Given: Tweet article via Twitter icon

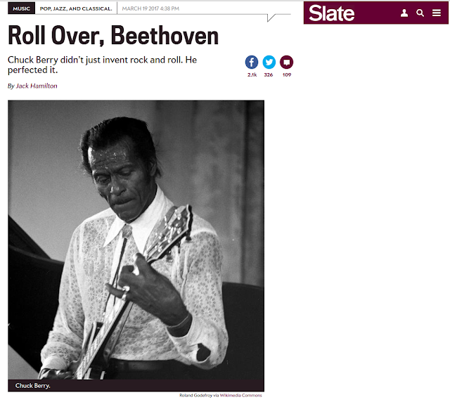Looking at the screenshot, I should click(x=269, y=63).
